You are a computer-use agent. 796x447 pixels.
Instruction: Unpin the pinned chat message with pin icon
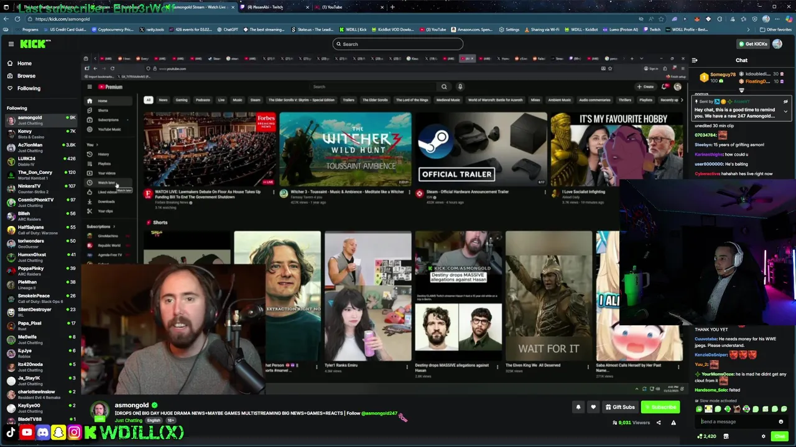(x=785, y=101)
